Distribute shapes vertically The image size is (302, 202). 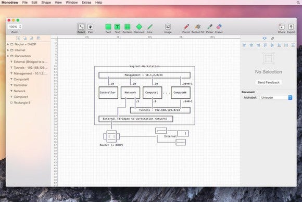tap(293, 45)
